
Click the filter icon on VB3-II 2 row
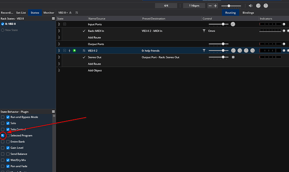204,51
